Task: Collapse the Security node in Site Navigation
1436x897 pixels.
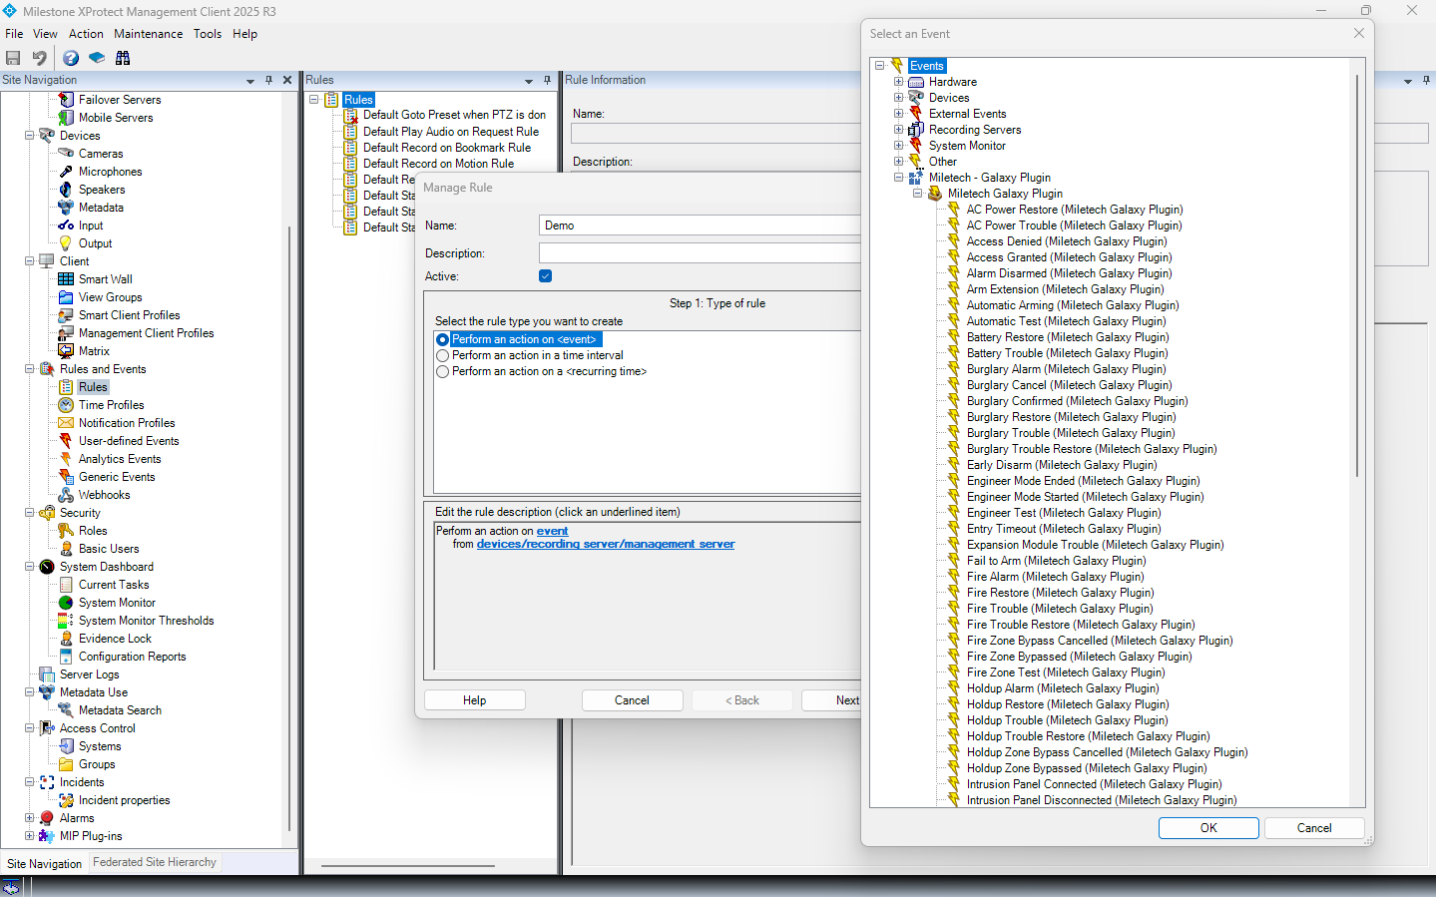Action: coord(30,513)
